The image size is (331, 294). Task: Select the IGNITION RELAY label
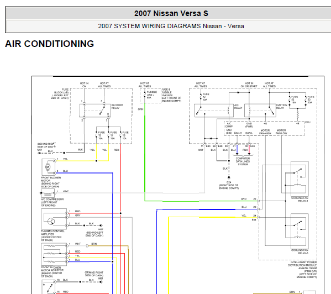pyautogui.click(x=282, y=107)
